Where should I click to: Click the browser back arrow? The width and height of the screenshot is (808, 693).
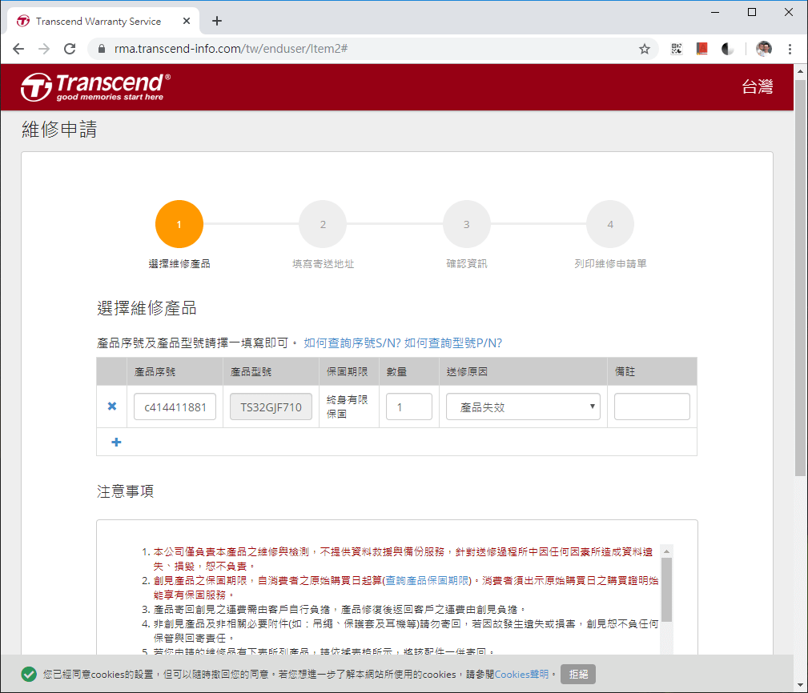click(18, 49)
